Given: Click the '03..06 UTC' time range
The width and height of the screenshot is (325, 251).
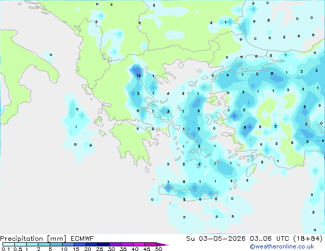Looking at the screenshot, I should click(270, 239).
